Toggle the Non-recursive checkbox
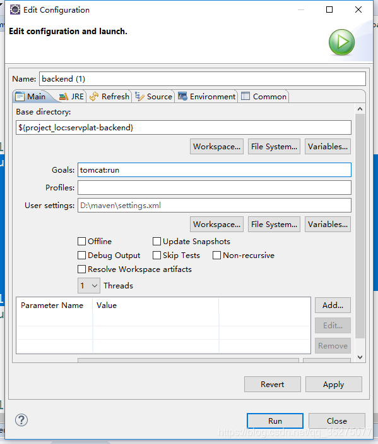This screenshot has width=378, height=444. click(216, 255)
